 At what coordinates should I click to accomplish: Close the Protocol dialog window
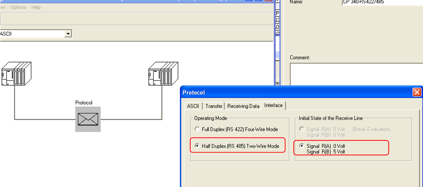click(417, 92)
